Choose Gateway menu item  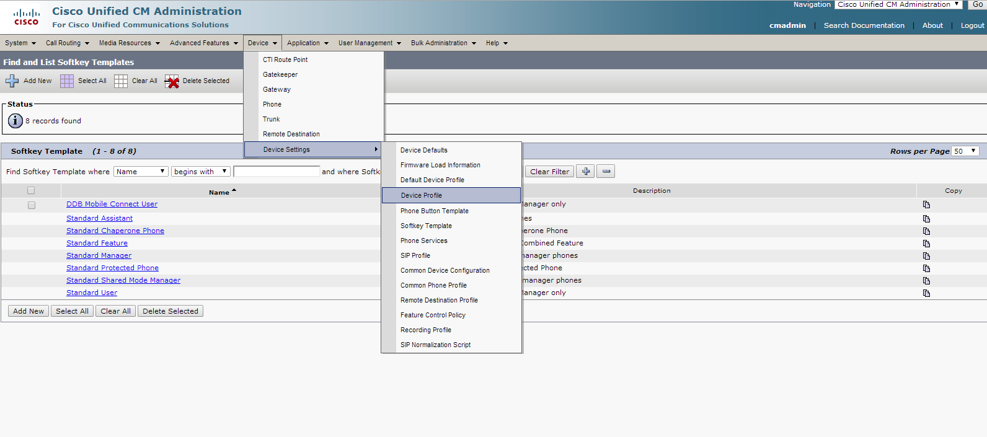pos(277,89)
